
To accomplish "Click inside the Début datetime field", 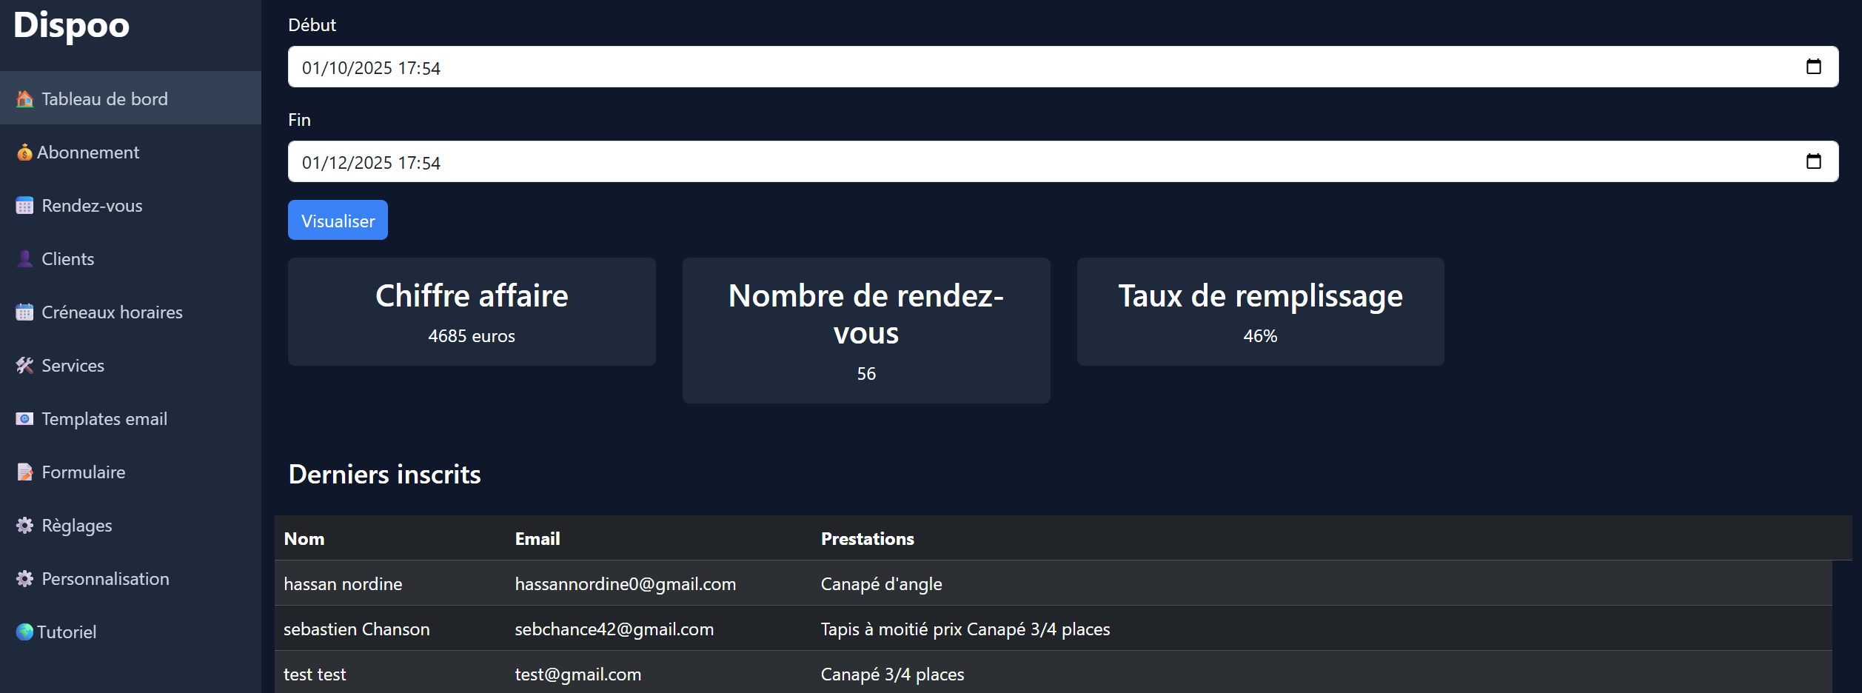I will coord(888,67).
